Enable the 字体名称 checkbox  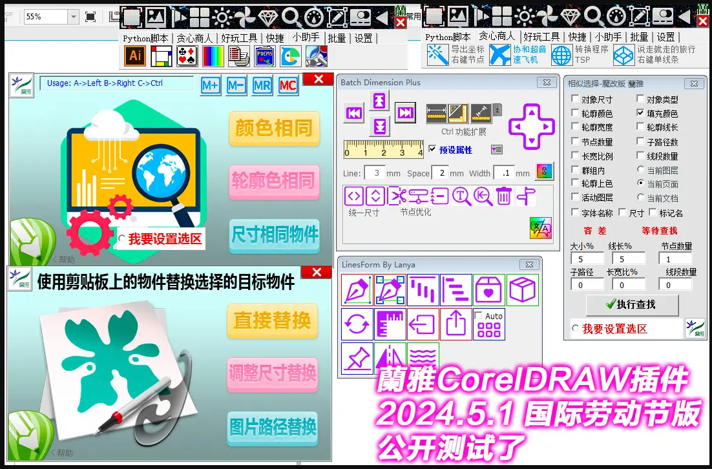[x=575, y=212]
